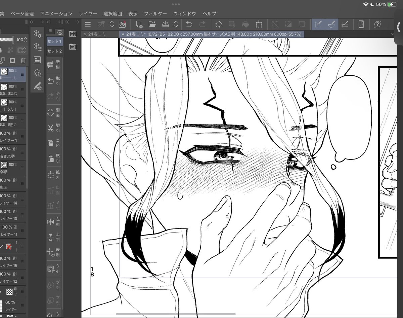Screen dimensions: 403x318
Task: Open the layer property panel icon
Action: coord(37,60)
